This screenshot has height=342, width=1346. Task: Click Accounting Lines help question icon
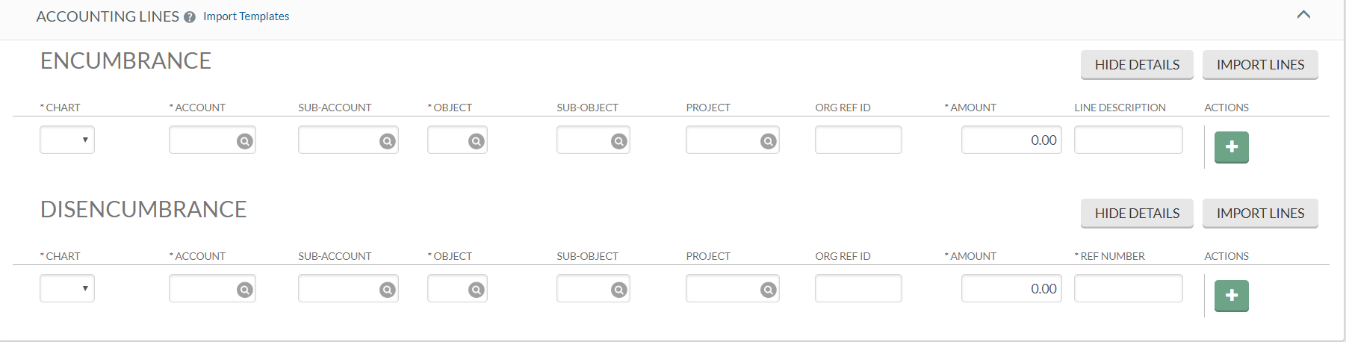pyautogui.click(x=190, y=17)
